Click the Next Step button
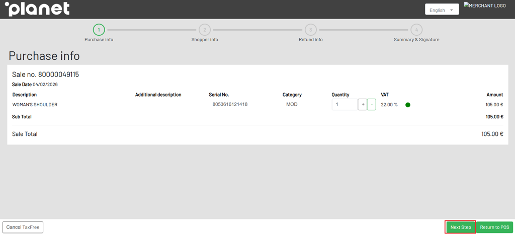The image size is (515, 235). 461,227
